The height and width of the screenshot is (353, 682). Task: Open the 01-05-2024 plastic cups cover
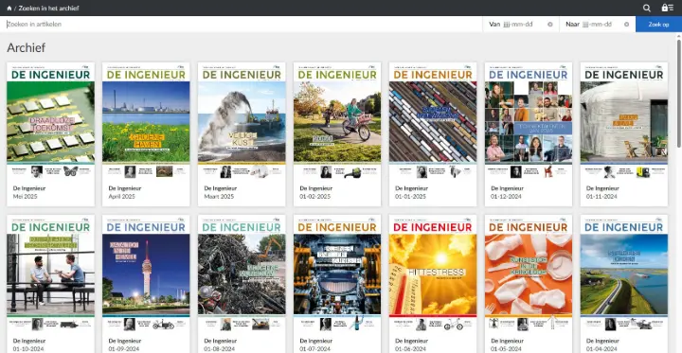pyautogui.click(x=529, y=273)
